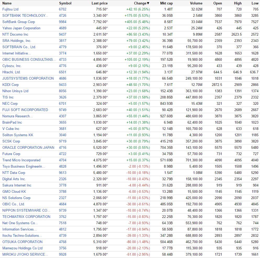260x258 pixels.
Task: Sort table by Volume header
Action: pyautogui.click(x=196, y=3)
